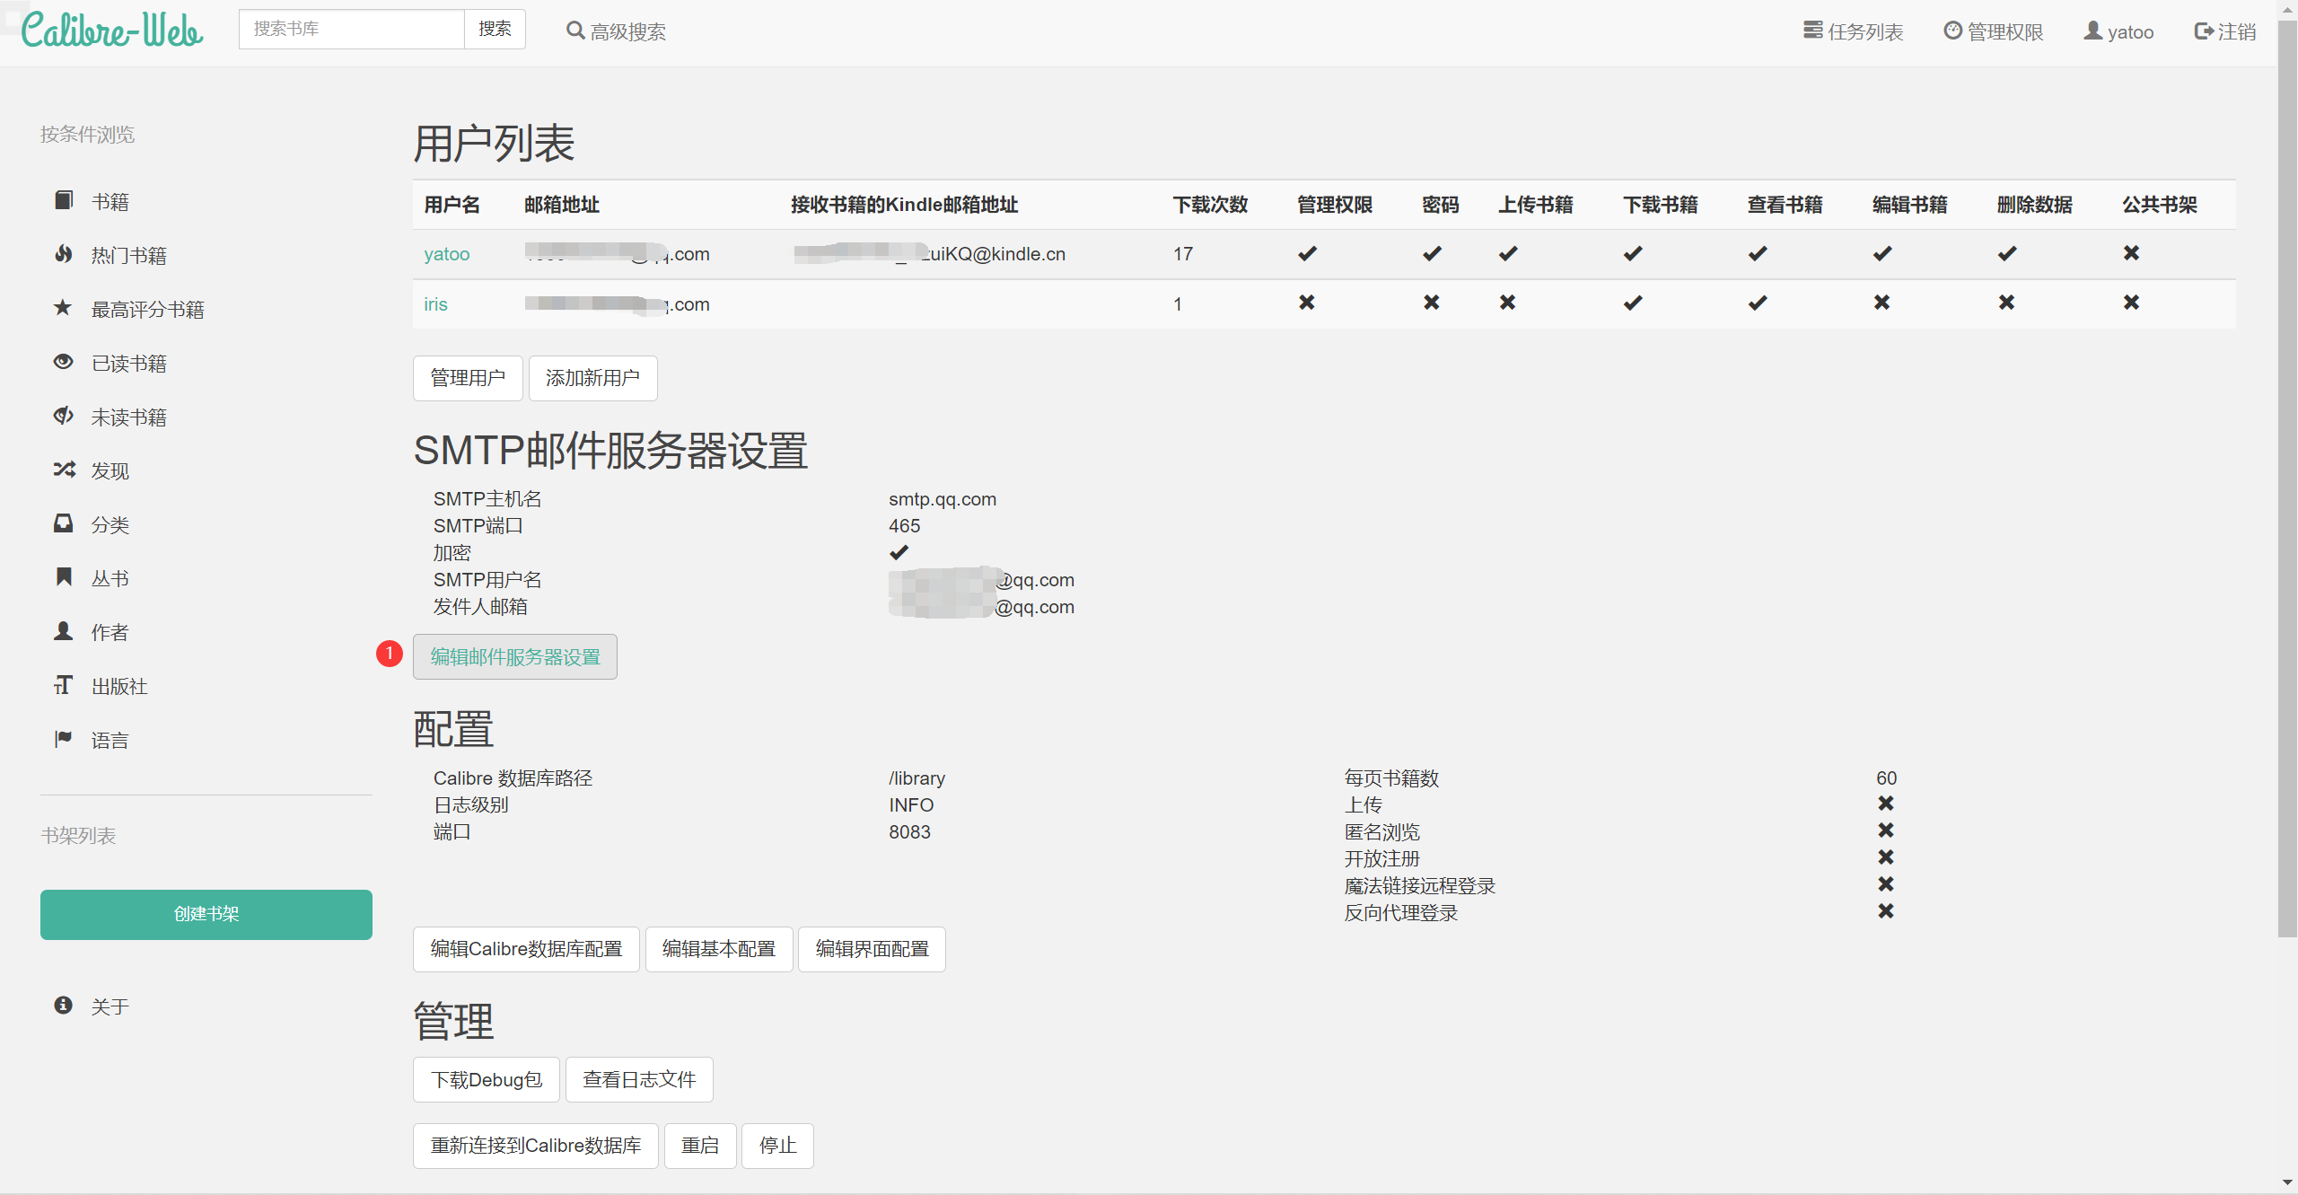Click 编辑Calibre数据库配置 button
The height and width of the screenshot is (1195, 2298).
526,949
